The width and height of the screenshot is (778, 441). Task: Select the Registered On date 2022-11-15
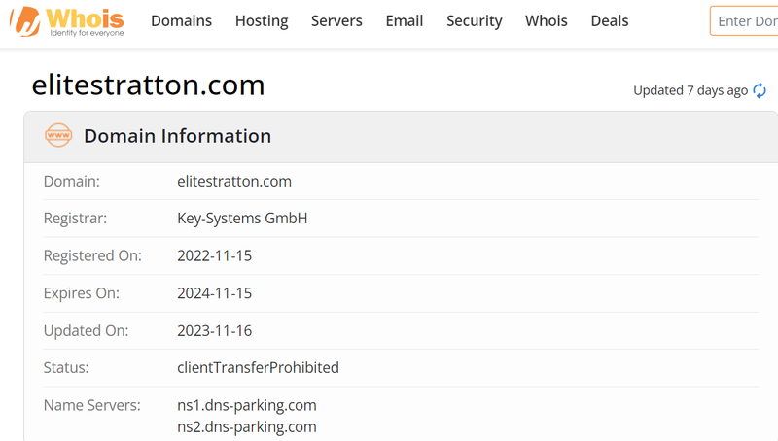214,255
